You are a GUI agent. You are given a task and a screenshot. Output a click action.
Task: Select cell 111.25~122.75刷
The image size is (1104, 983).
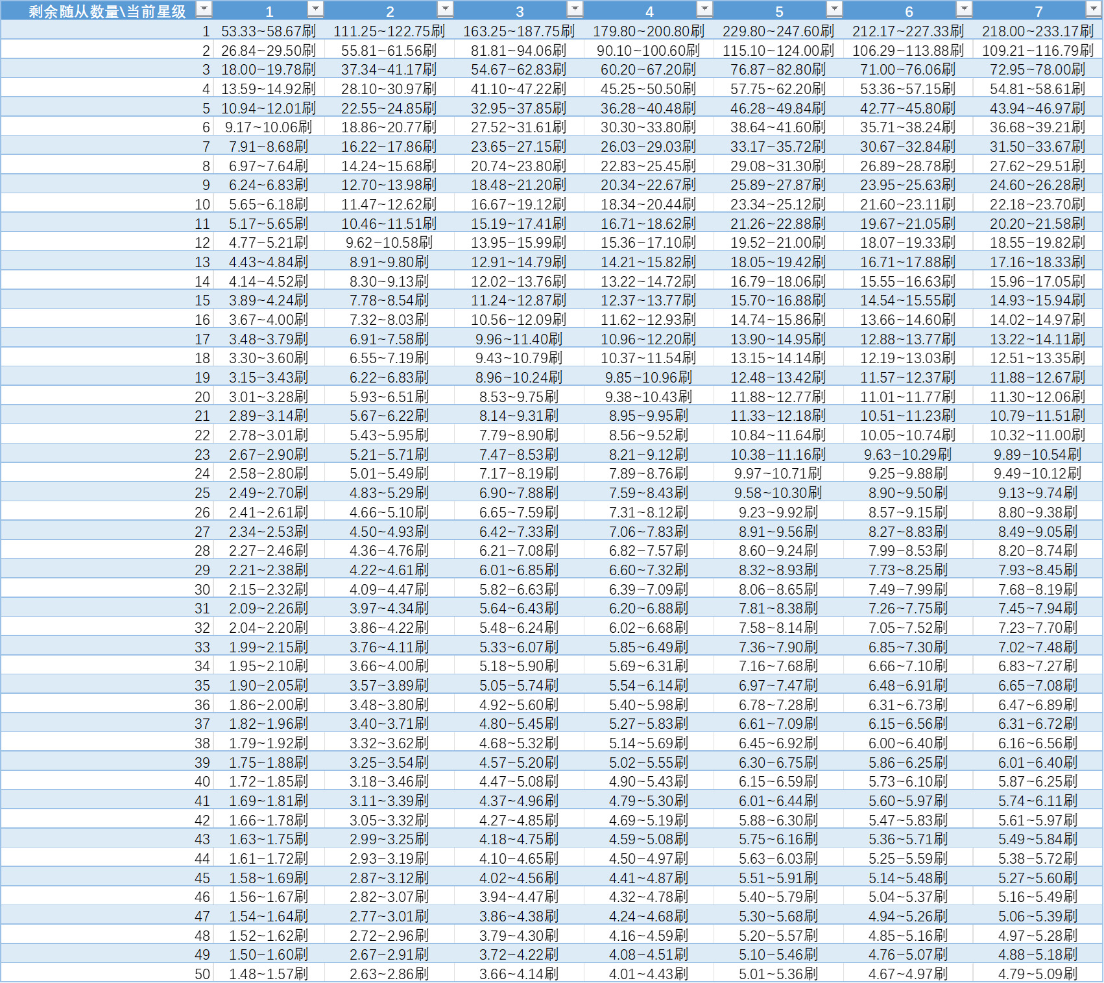pos(389,31)
